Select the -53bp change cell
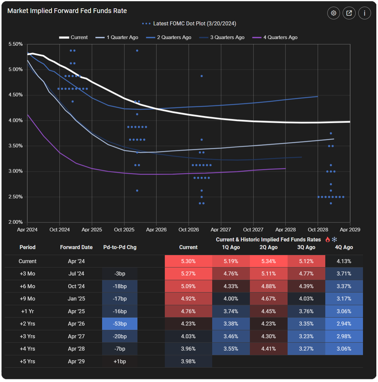This screenshot has height=382, width=378. coord(119,324)
